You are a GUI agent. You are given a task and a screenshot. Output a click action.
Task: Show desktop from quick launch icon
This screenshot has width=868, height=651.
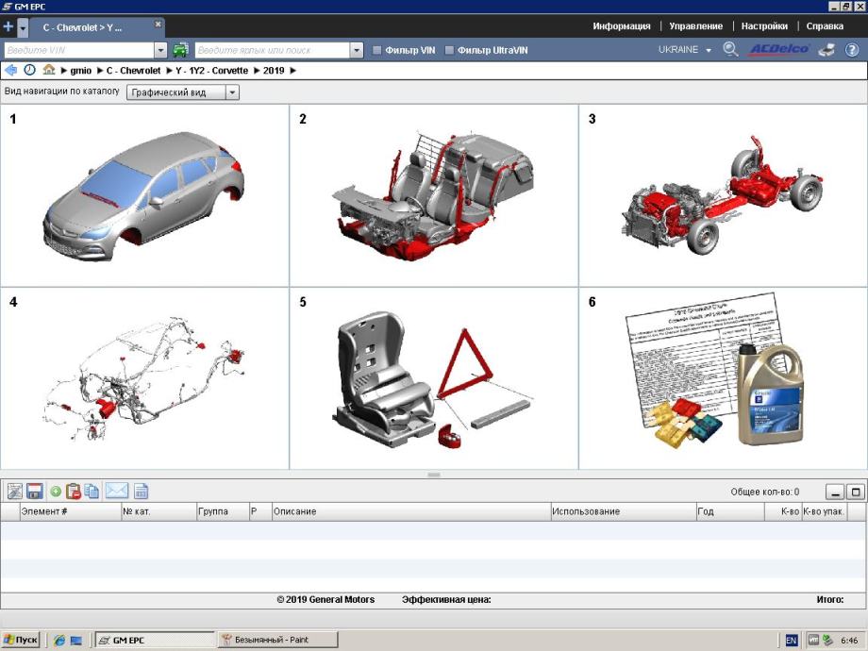(x=75, y=641)
